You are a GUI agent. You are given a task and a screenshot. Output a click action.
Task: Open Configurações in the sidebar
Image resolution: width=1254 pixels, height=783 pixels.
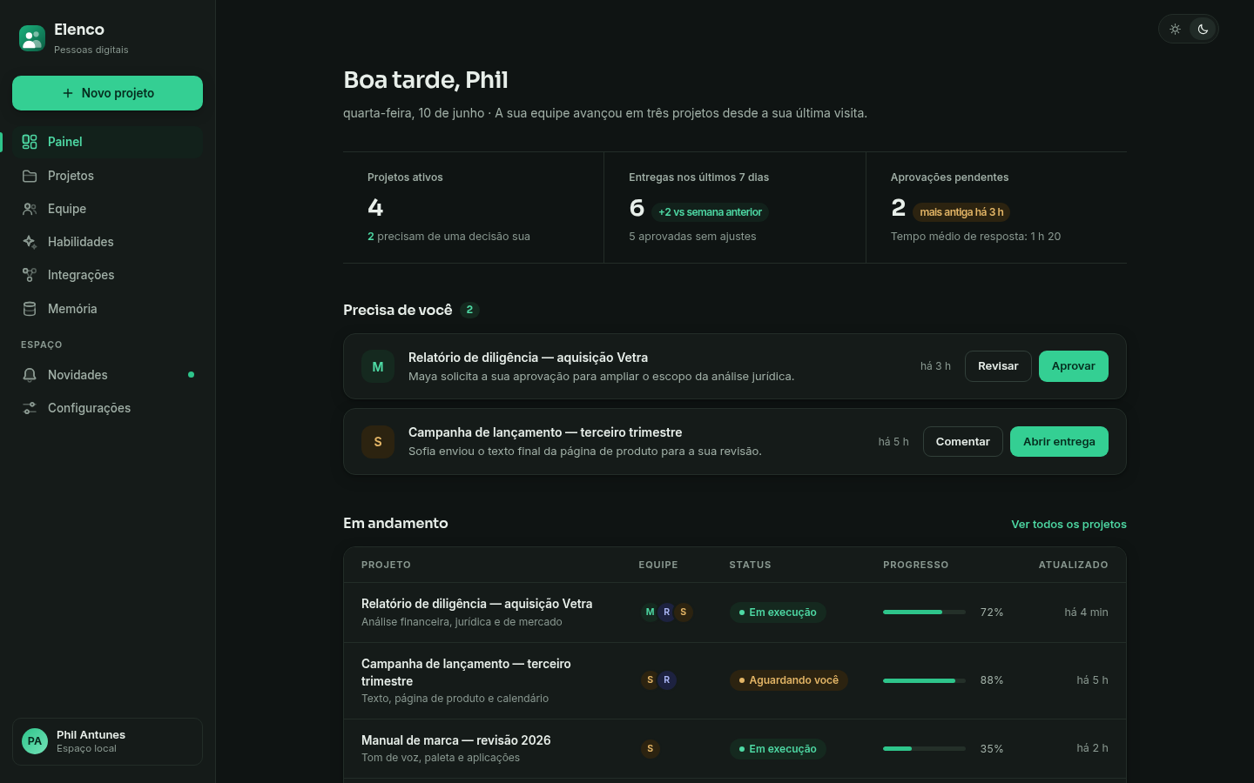pyautogui.click(x=107, y=408)
